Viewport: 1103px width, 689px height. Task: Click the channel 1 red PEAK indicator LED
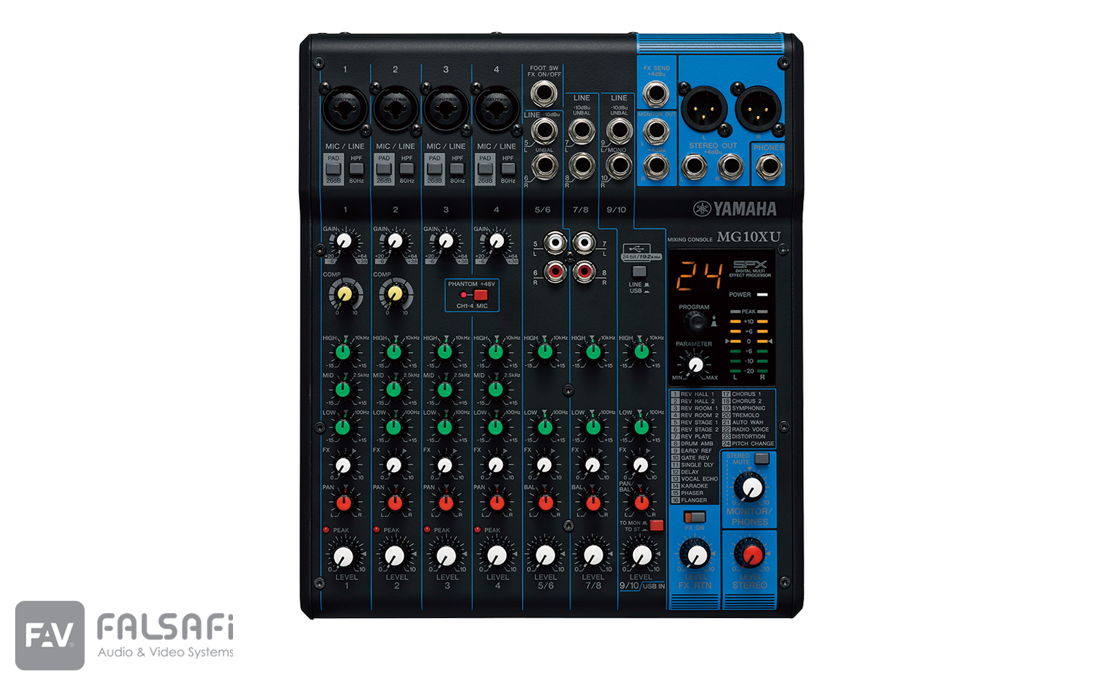(326, 530)
